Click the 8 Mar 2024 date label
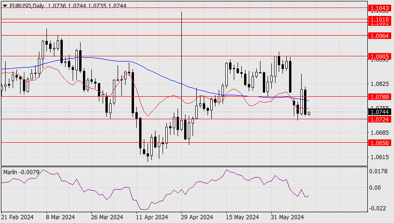Screen dimensions: 394x223 click(60, 217)
